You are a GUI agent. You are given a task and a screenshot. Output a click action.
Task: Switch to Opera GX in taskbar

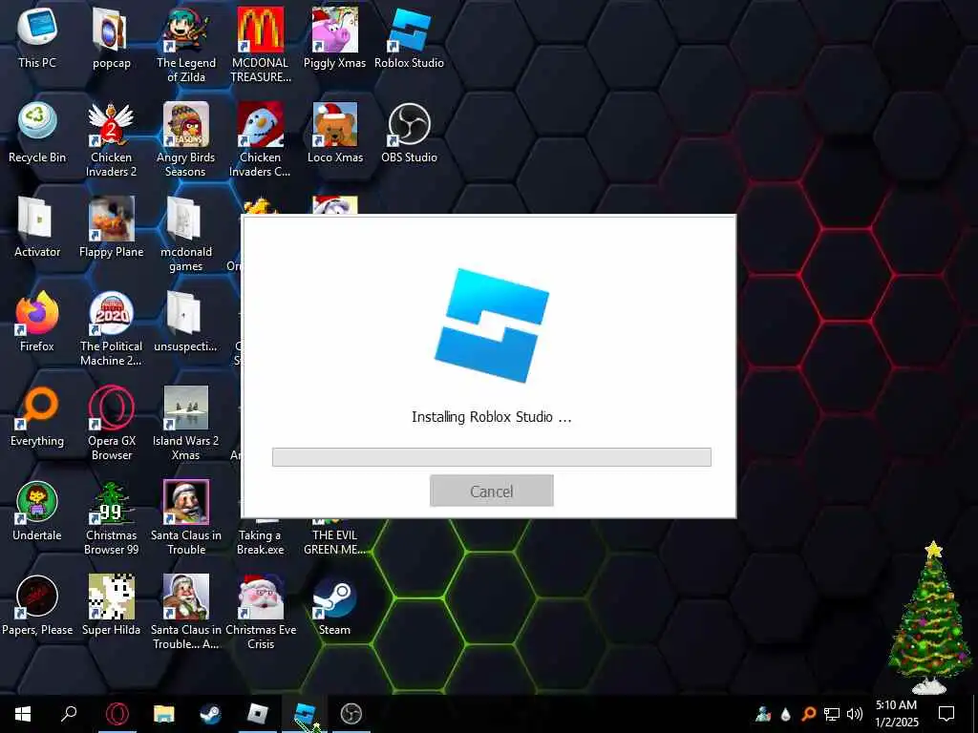point(117,714)
